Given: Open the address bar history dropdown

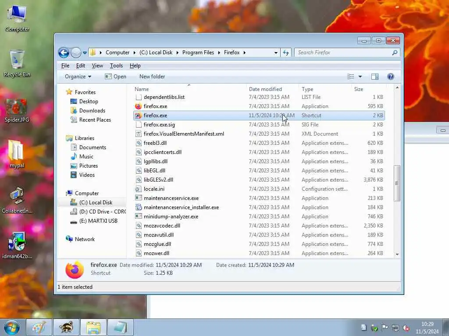Looking at the screenshot, I should (x=276, y=53).
